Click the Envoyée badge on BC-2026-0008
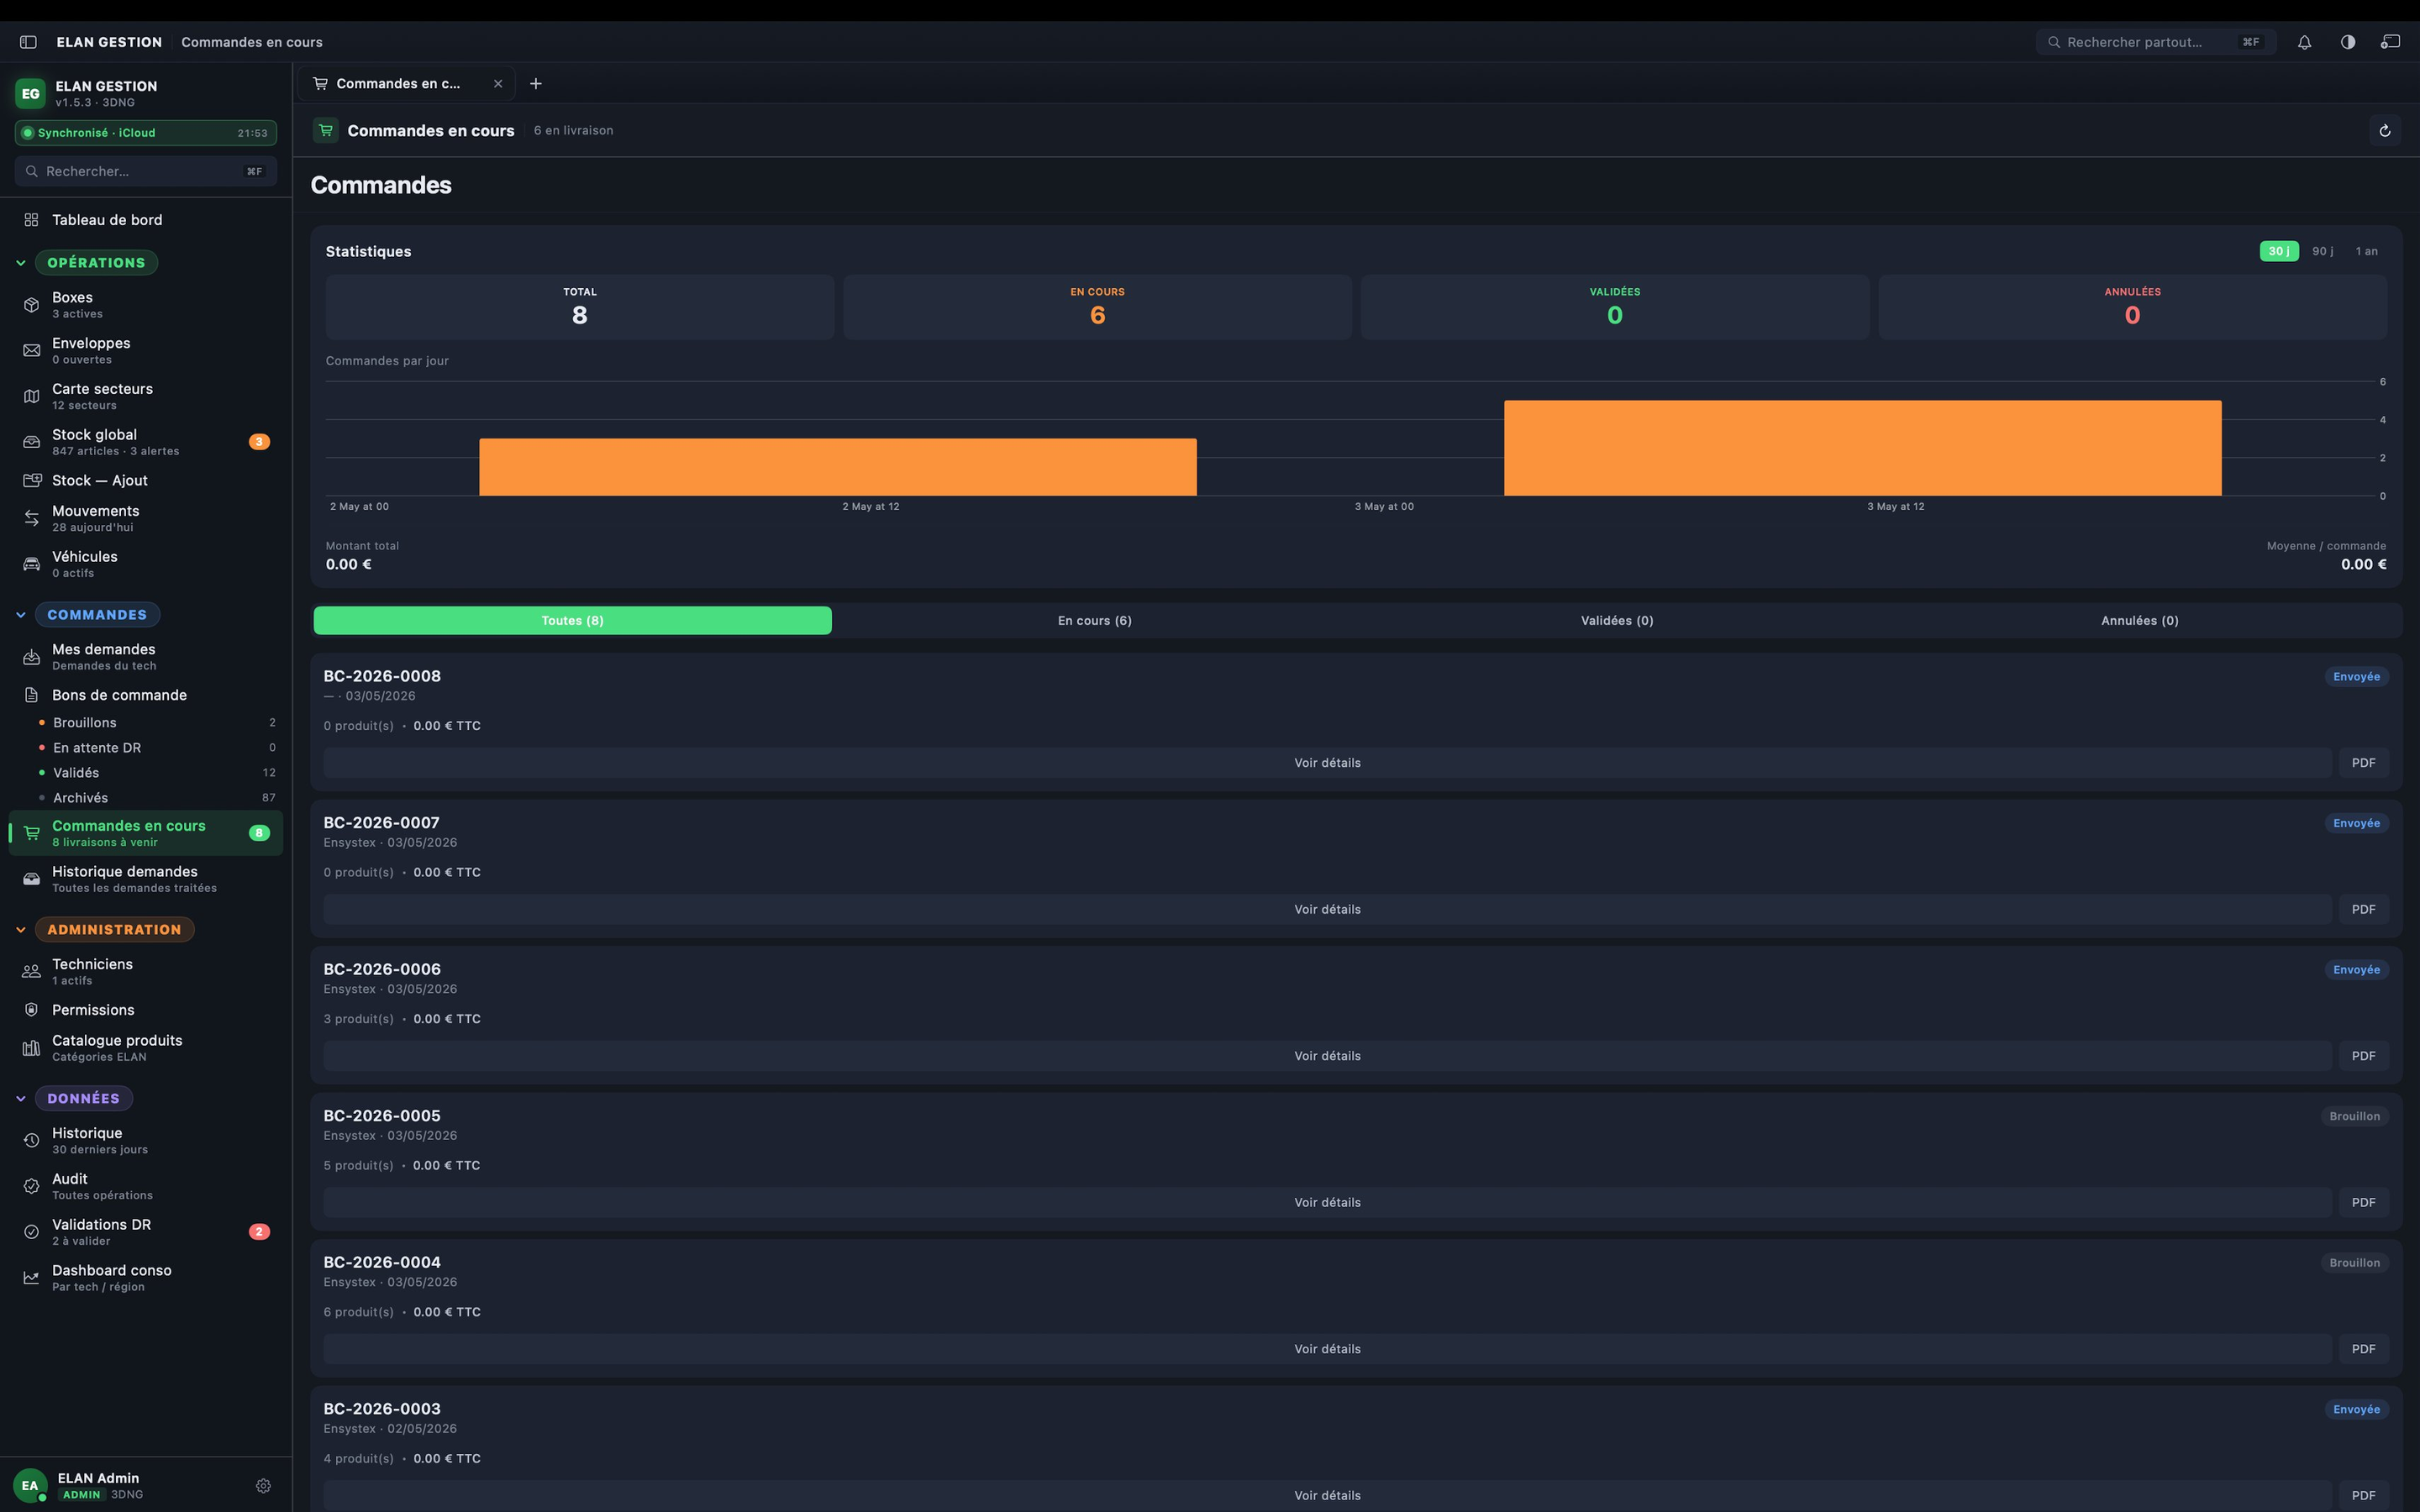Viewport: 2420px width, 1512px height. tap(2356, 677)
